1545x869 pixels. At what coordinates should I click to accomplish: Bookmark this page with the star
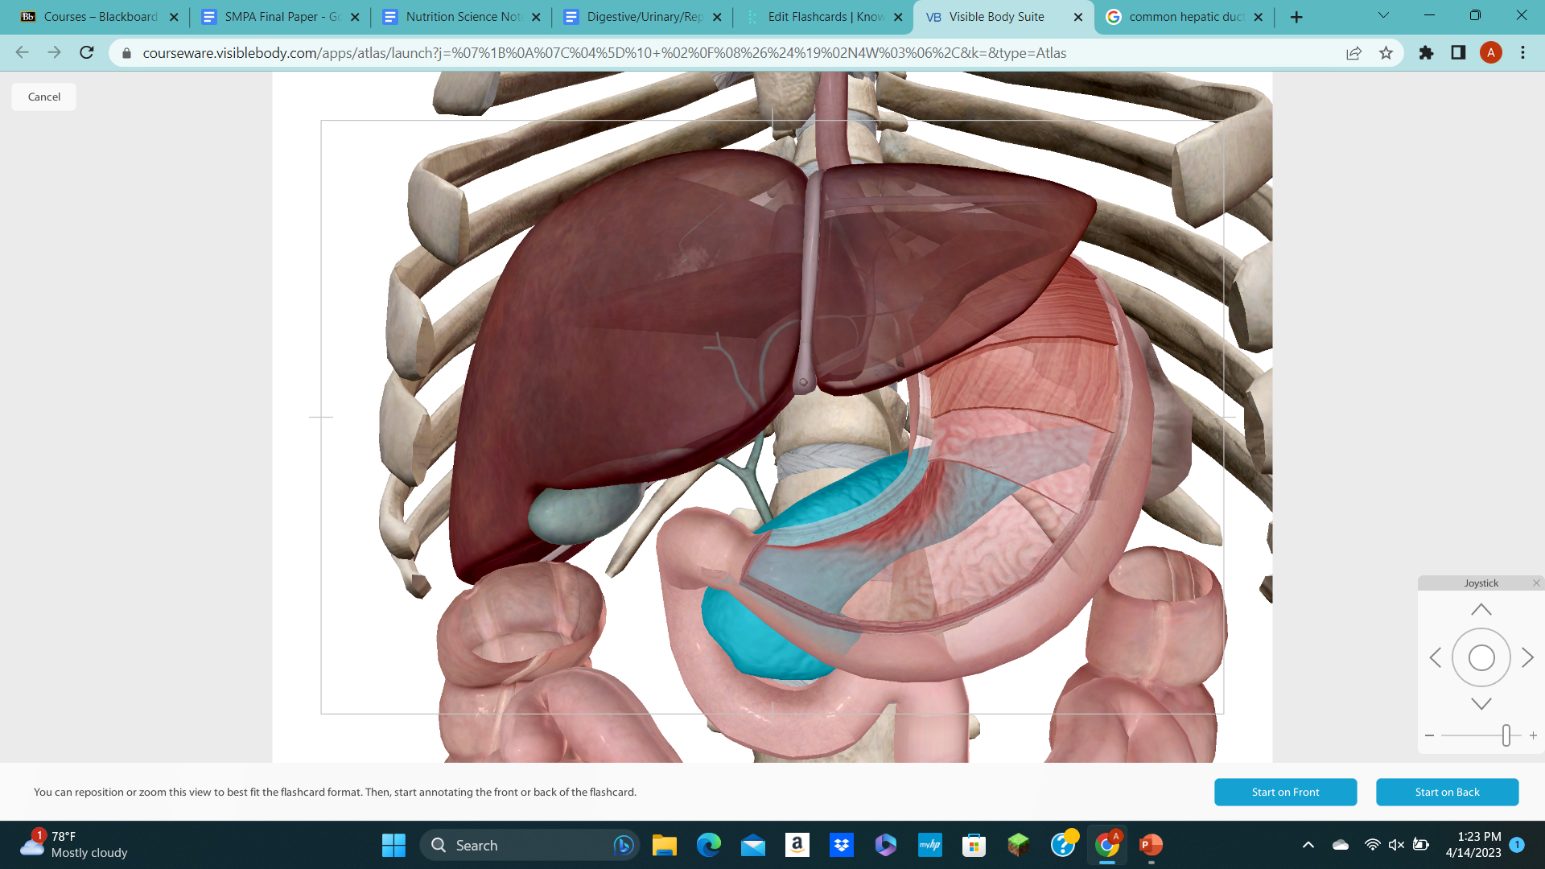(x=1386, y=53)
